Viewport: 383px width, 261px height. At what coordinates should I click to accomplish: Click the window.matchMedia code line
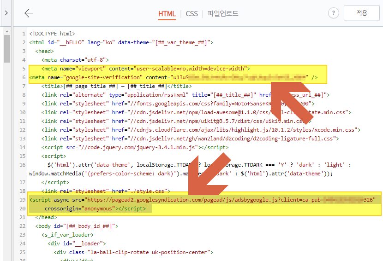(x=181, y=174)
